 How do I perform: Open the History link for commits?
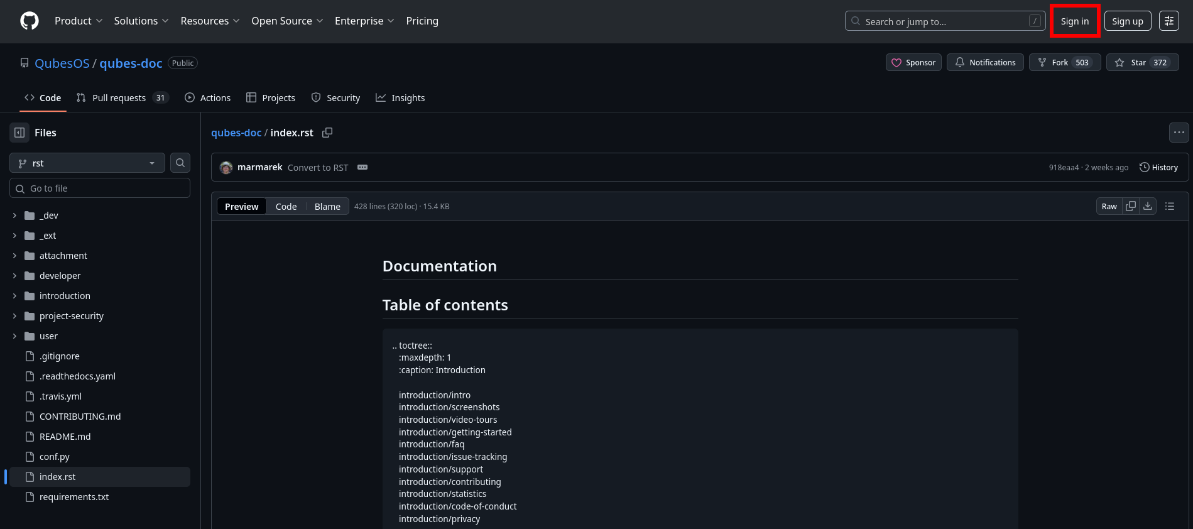coord(1158,167)
